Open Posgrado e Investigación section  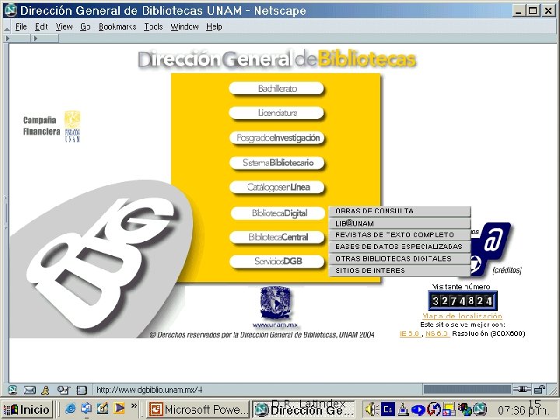click(277, 138)
